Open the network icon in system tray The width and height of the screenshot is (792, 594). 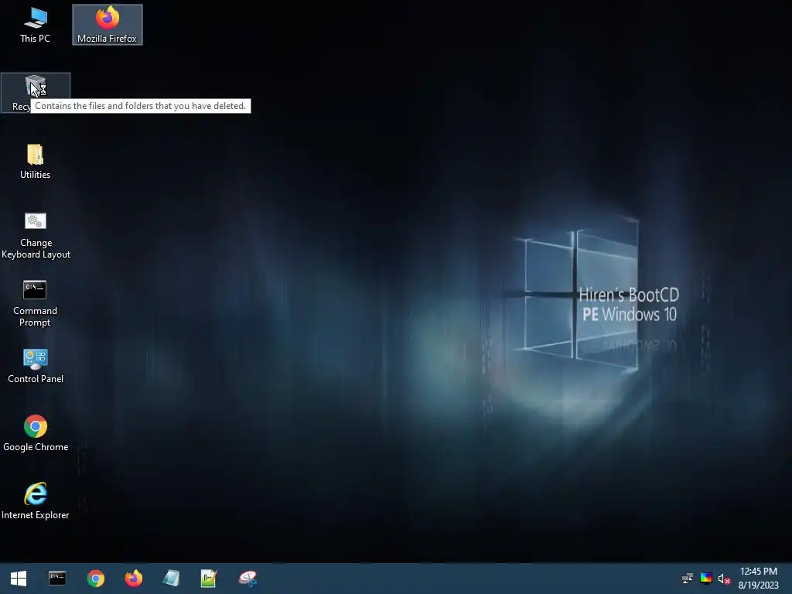pos(688,579)
